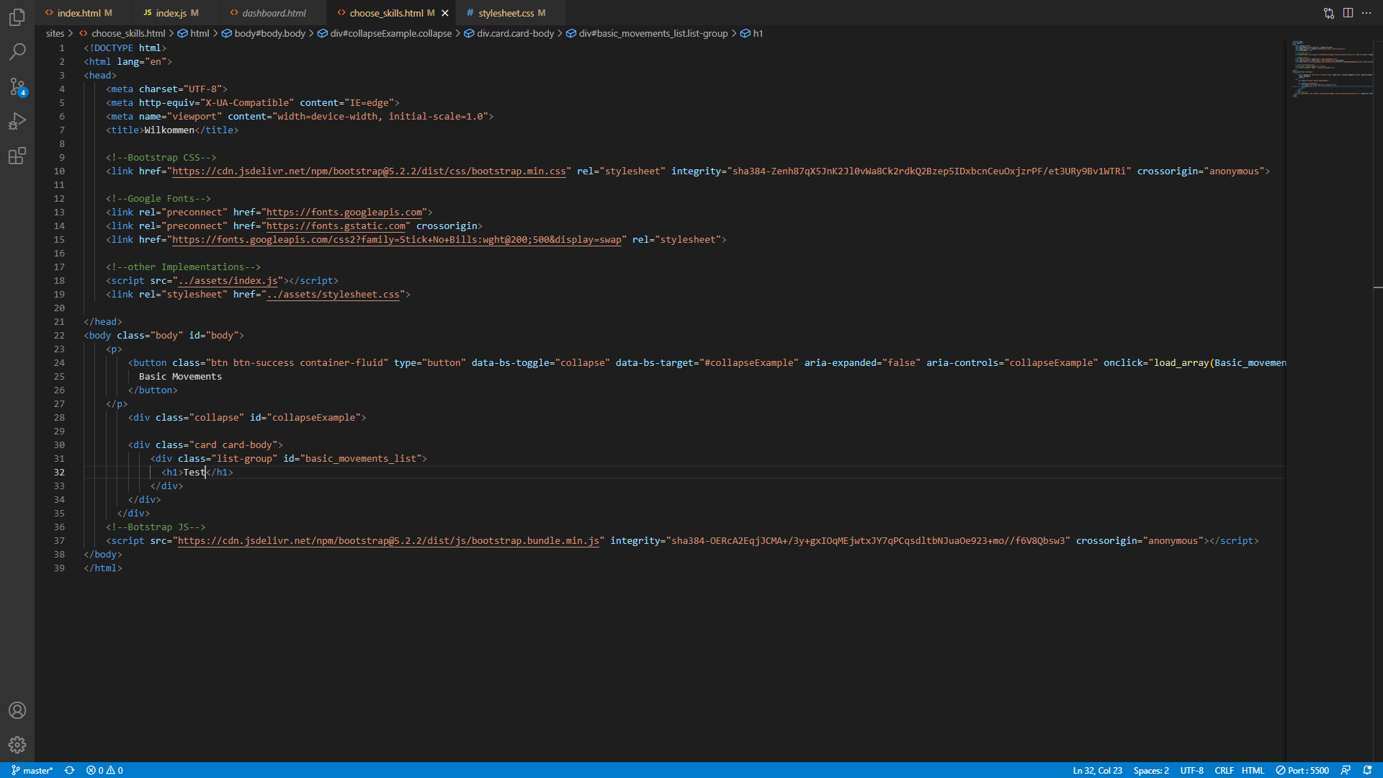Switch to the stylesheet.css tab
Screen dimensions: 1383x778
point(512,12)
